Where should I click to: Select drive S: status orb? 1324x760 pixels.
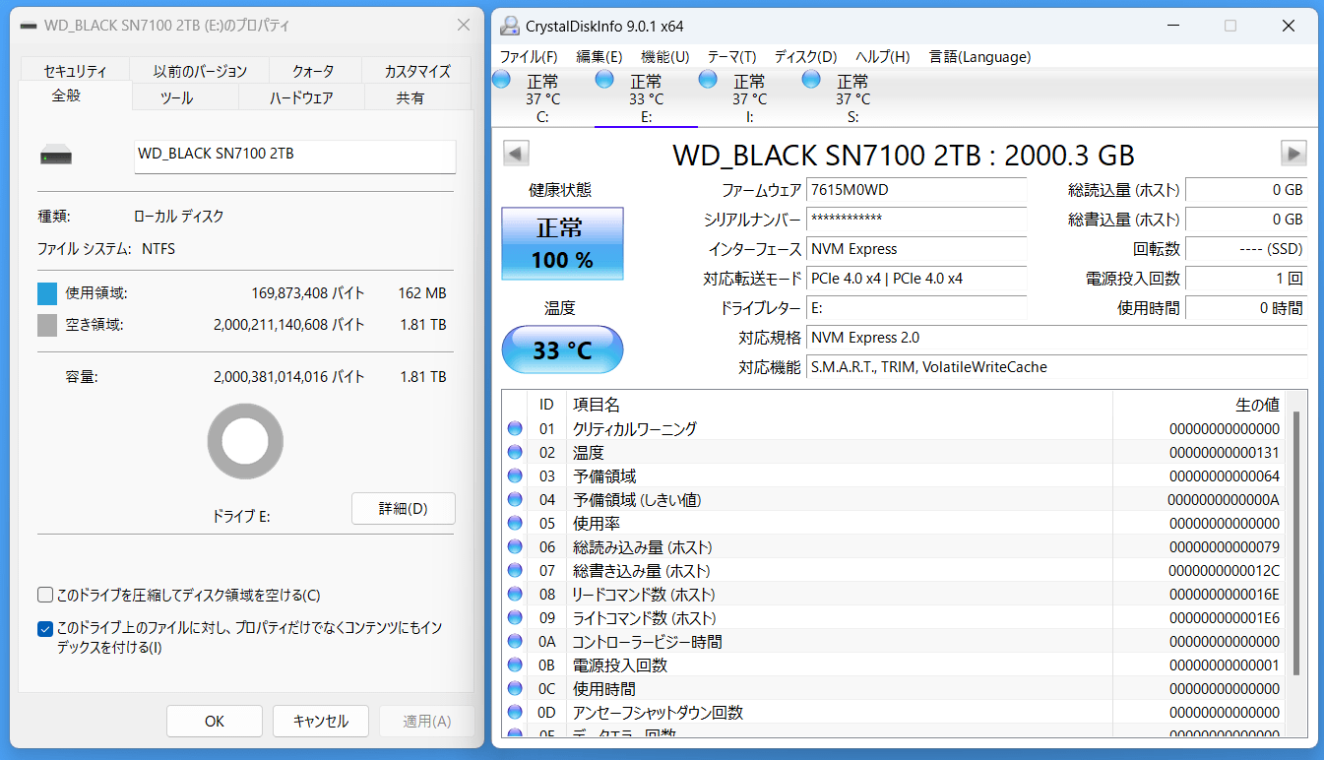tap(811, 79)
